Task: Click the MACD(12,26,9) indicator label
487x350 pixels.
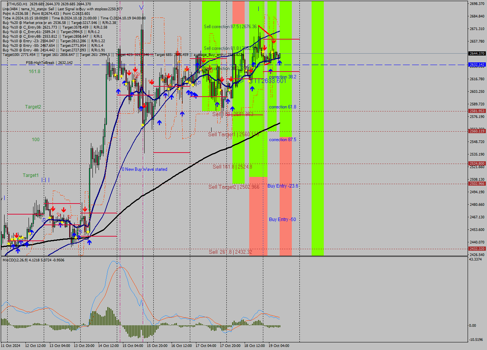Action: pyautogui.click(x=33, y=260)
